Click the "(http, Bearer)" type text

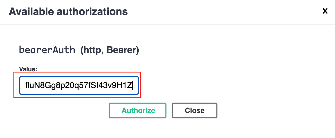[109, 50]
